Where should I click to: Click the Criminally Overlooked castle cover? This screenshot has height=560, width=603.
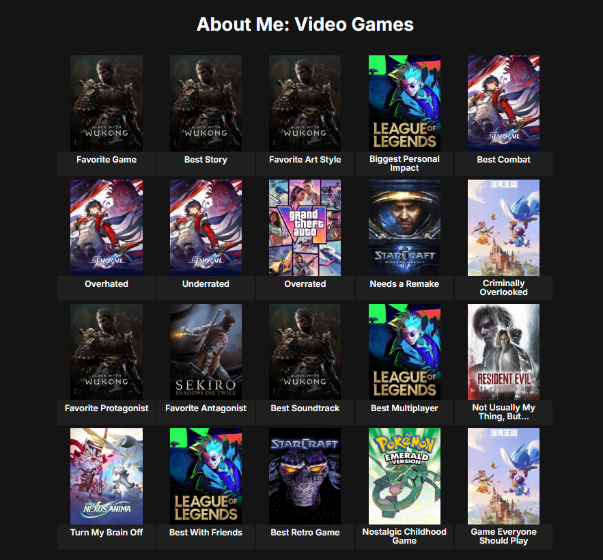pyautogui.click(x=504, y=227)
